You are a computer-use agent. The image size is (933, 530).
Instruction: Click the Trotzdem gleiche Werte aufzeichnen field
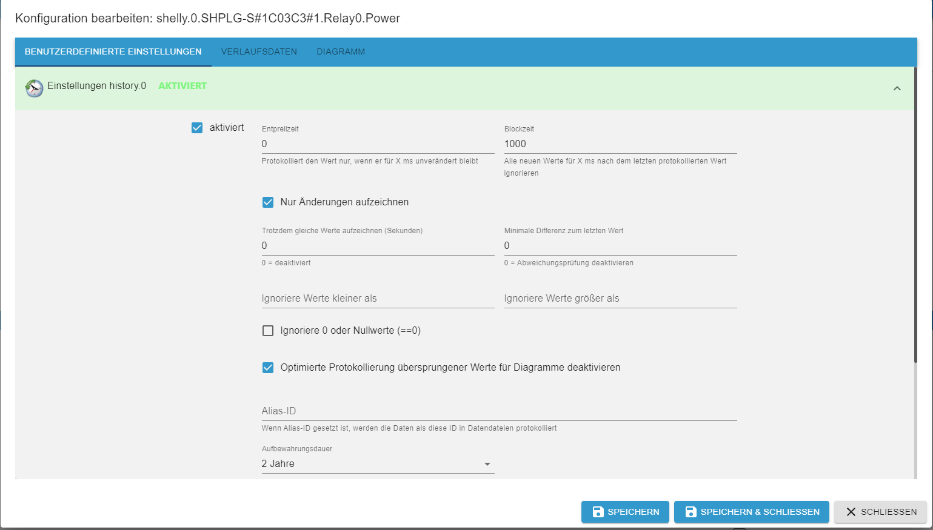(378, 246)
